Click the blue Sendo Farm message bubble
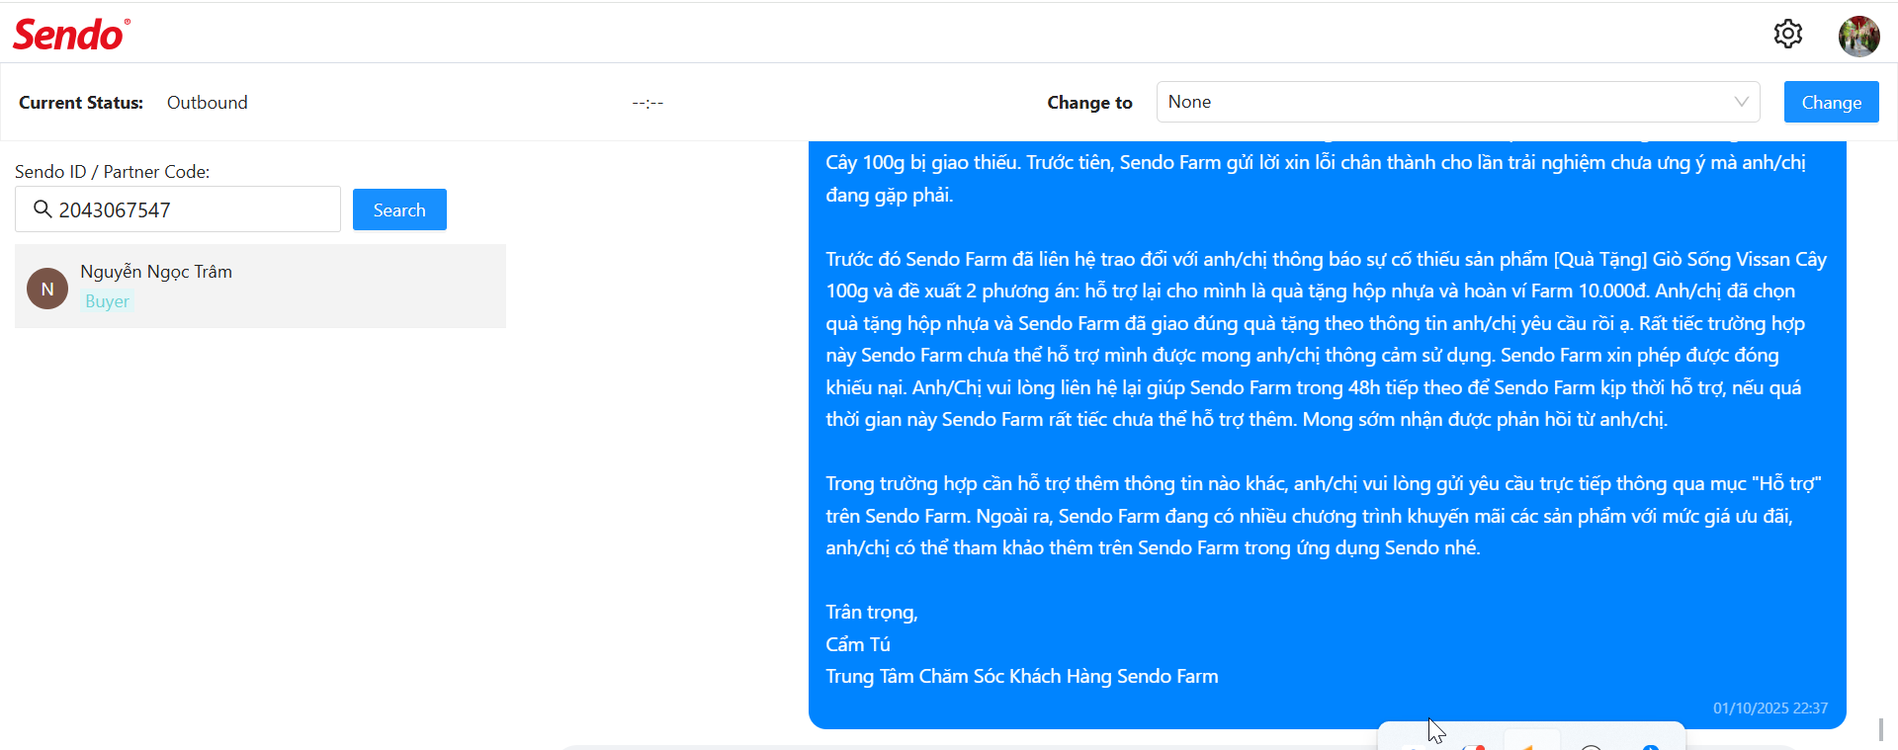 (1327, 435)
